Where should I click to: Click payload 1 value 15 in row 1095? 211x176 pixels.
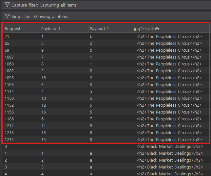pyautogui.click(x=44, y=78)
